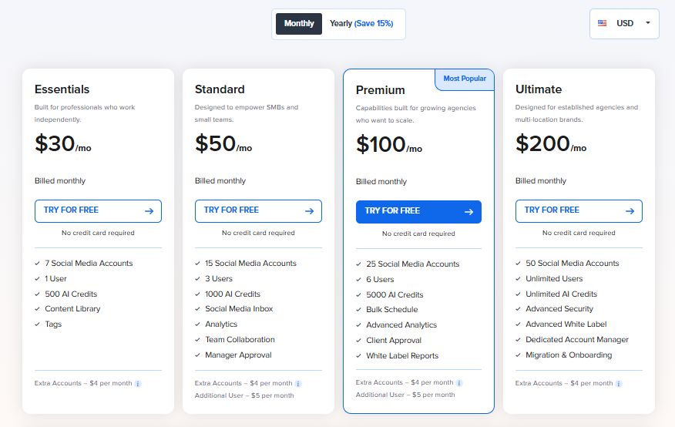This screenshot has height=427, width=675.
Task: Start the Premium plan free trial
Action: pyautogui.click(x=418, y=211)
